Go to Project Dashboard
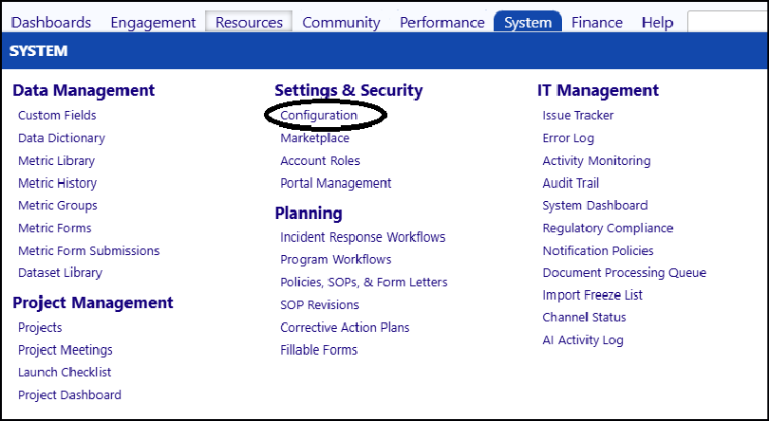769x421 pixels. coord(69,395)
